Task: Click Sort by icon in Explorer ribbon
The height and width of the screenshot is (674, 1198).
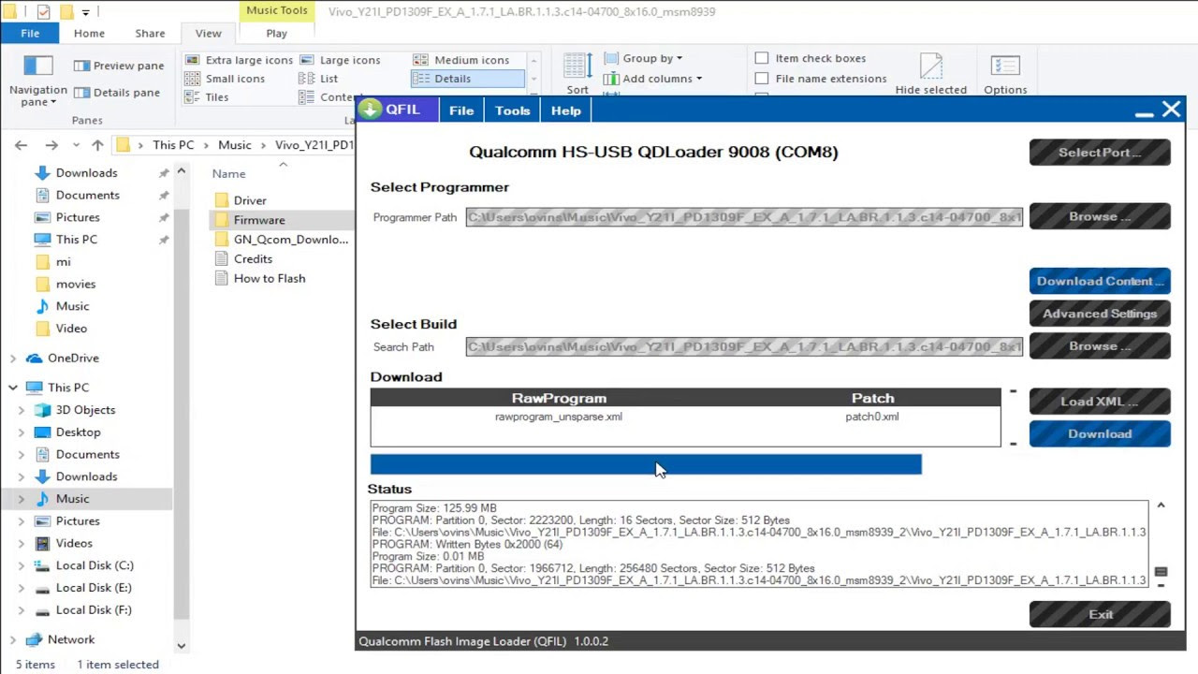Action: coord(577,74)
